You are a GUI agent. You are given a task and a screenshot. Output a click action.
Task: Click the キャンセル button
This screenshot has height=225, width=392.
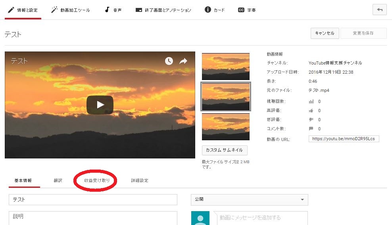(x=325, y=33)
